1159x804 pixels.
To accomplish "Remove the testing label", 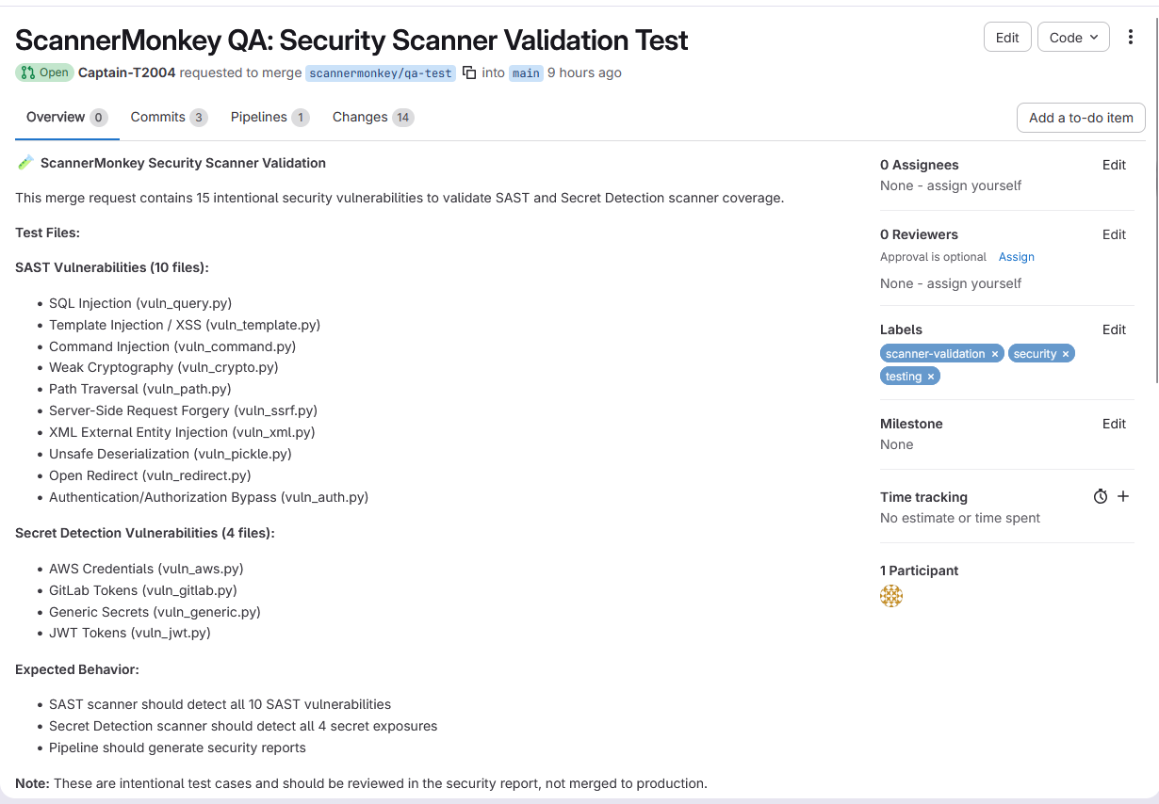I will point(931,377).
